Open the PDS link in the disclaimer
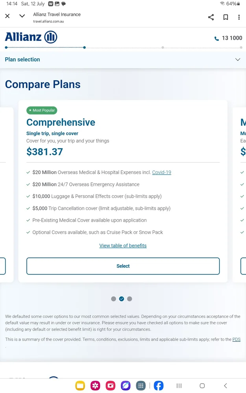 pyautogui.click(x=236, y=339)
